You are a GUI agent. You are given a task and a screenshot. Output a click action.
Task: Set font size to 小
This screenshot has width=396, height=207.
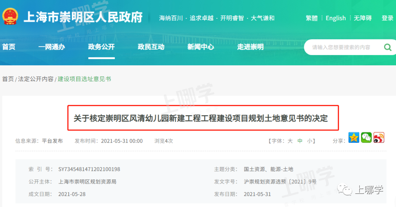(309, 141)
